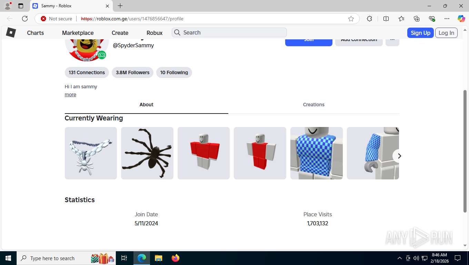Click the search magnifier icon

[x=177, y=32]
